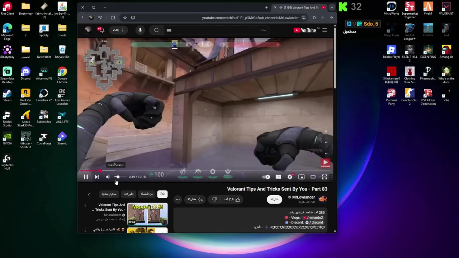Select the Spotify desktop icon

pyautogui.click(x=44, y=31)
